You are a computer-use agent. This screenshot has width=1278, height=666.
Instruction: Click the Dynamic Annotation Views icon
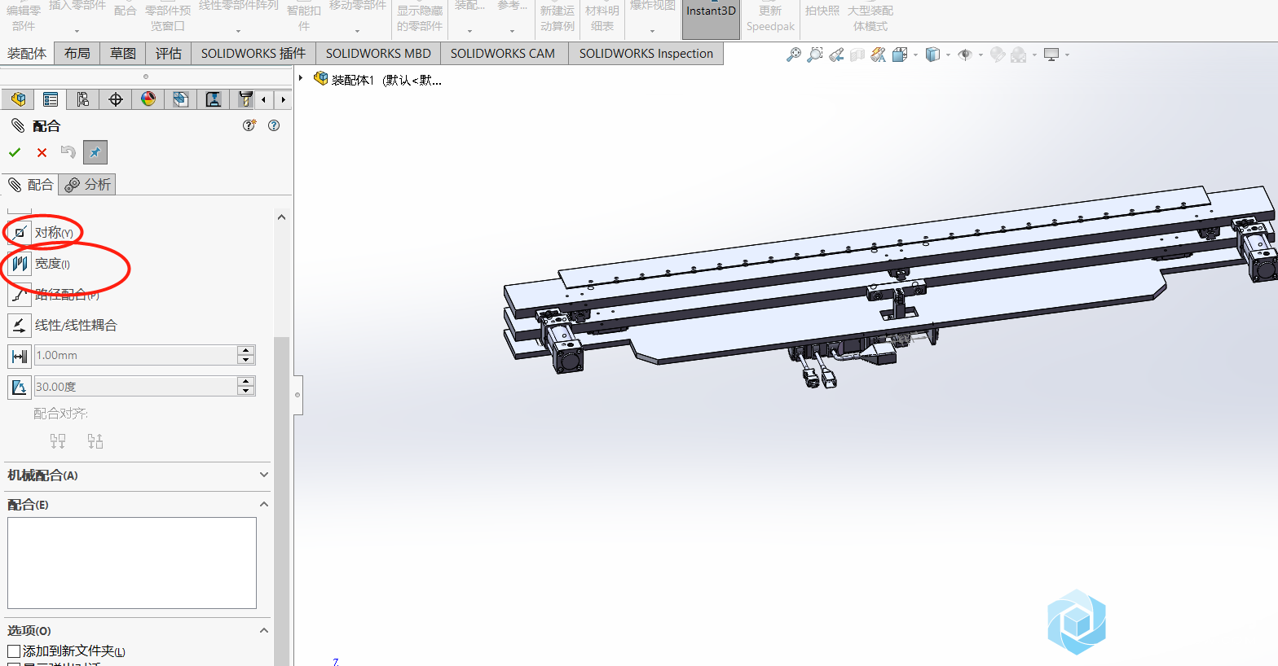[878, 55]
